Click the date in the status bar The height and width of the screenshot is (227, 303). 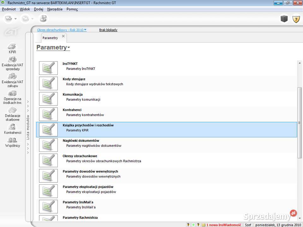pyautogui.click(x=278, y=225)
